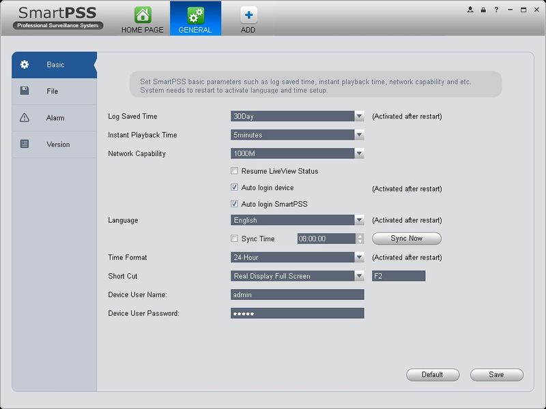The image size is (546, 409).
Task: Click the Time Format label
Action: click(128, 258)
